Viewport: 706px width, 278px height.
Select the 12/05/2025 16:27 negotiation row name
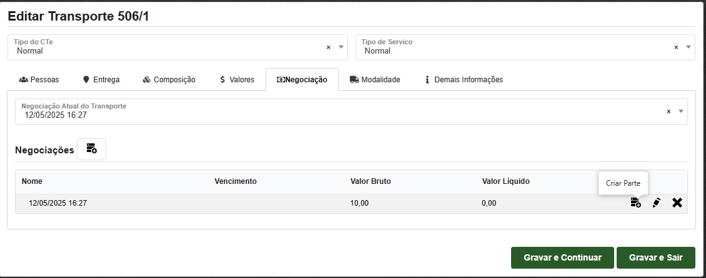point(57,203)
